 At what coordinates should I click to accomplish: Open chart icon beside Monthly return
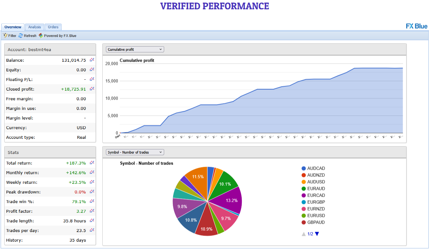pyautogui.click(x=92, y=172)
